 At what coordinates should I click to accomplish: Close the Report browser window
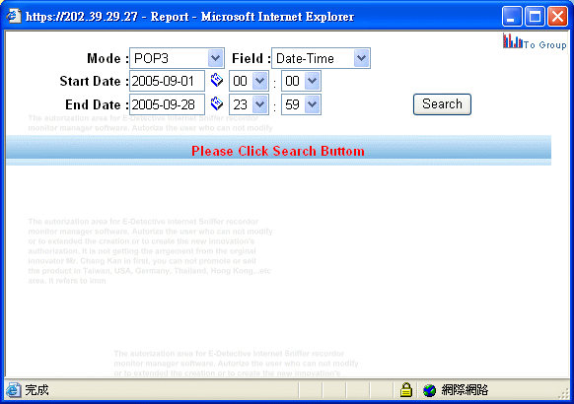click(557, 17)
